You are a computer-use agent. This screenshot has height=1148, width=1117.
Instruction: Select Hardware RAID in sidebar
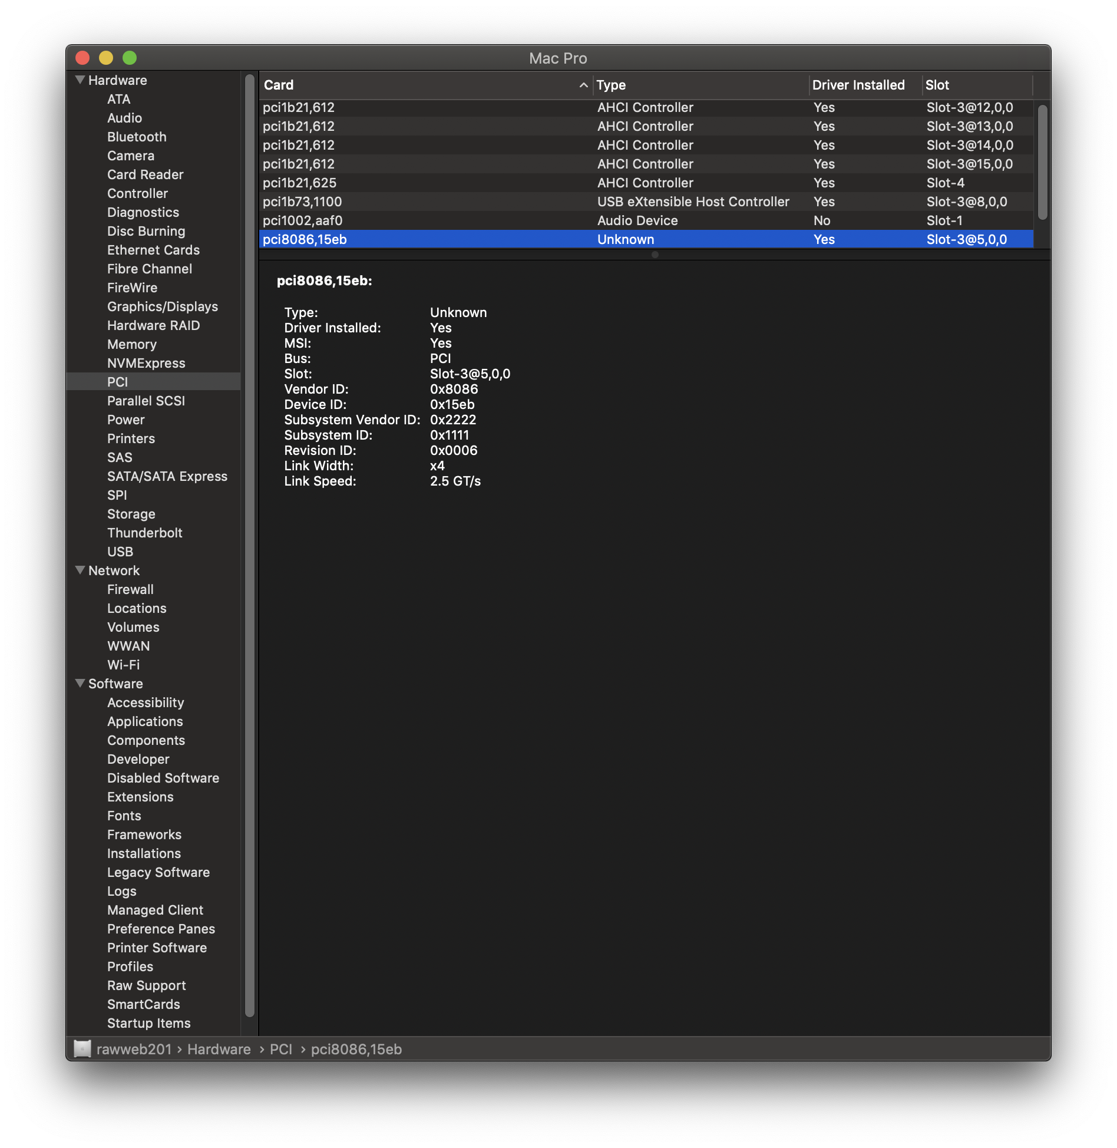(153, 325)
